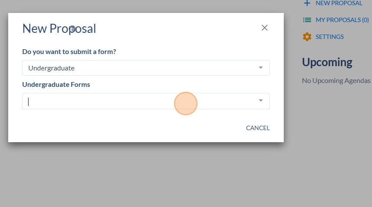The height and width of the screenshot is (207, 372).
Task: Expand the Undergraduate dropdown arrow
Action: point(261,68)
